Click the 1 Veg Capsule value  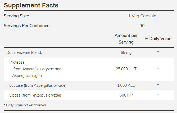point(142,16)
